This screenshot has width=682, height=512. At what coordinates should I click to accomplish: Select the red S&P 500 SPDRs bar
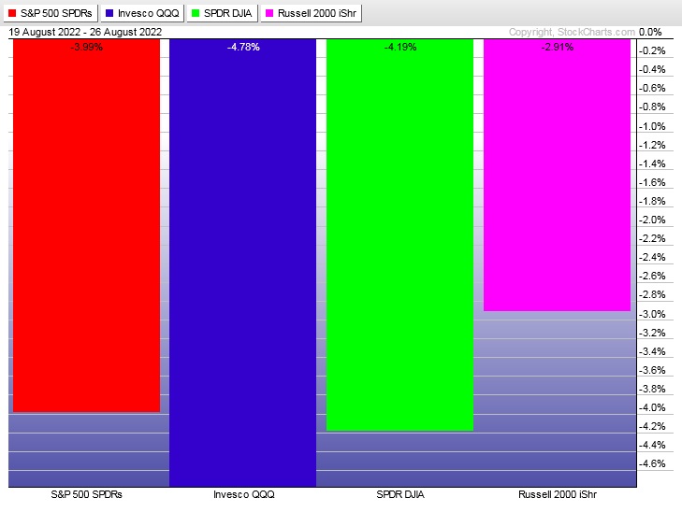click(x=87, y=225)
